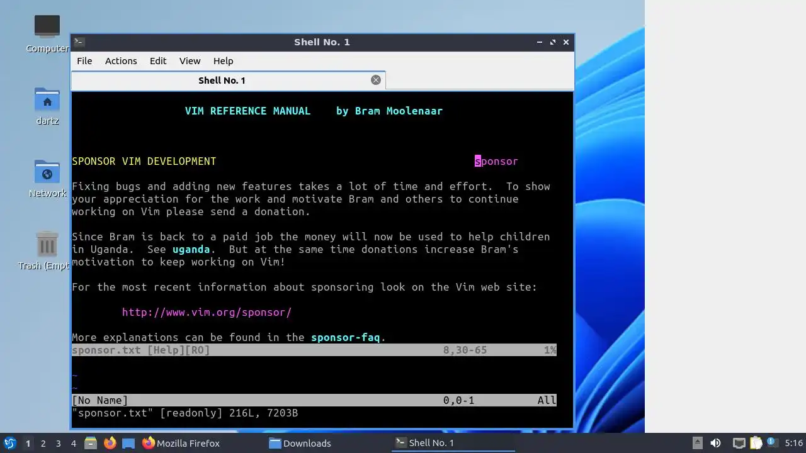Open the Trash desktop icon

coord(47,251)
